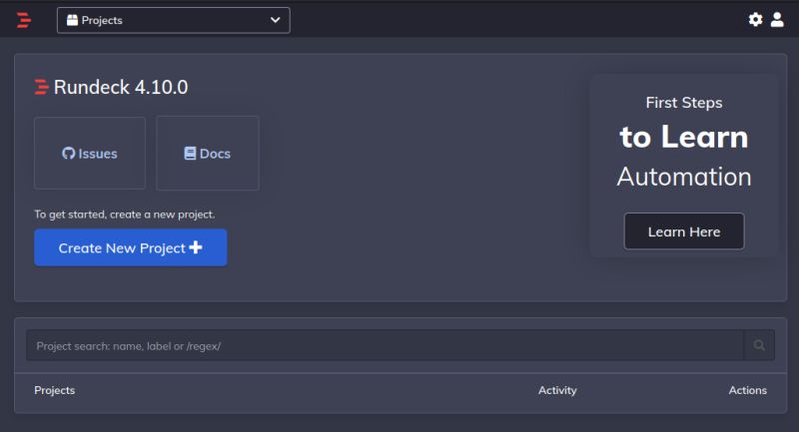
Task: Click the Activity column header
Action: (x=557, y=390)
